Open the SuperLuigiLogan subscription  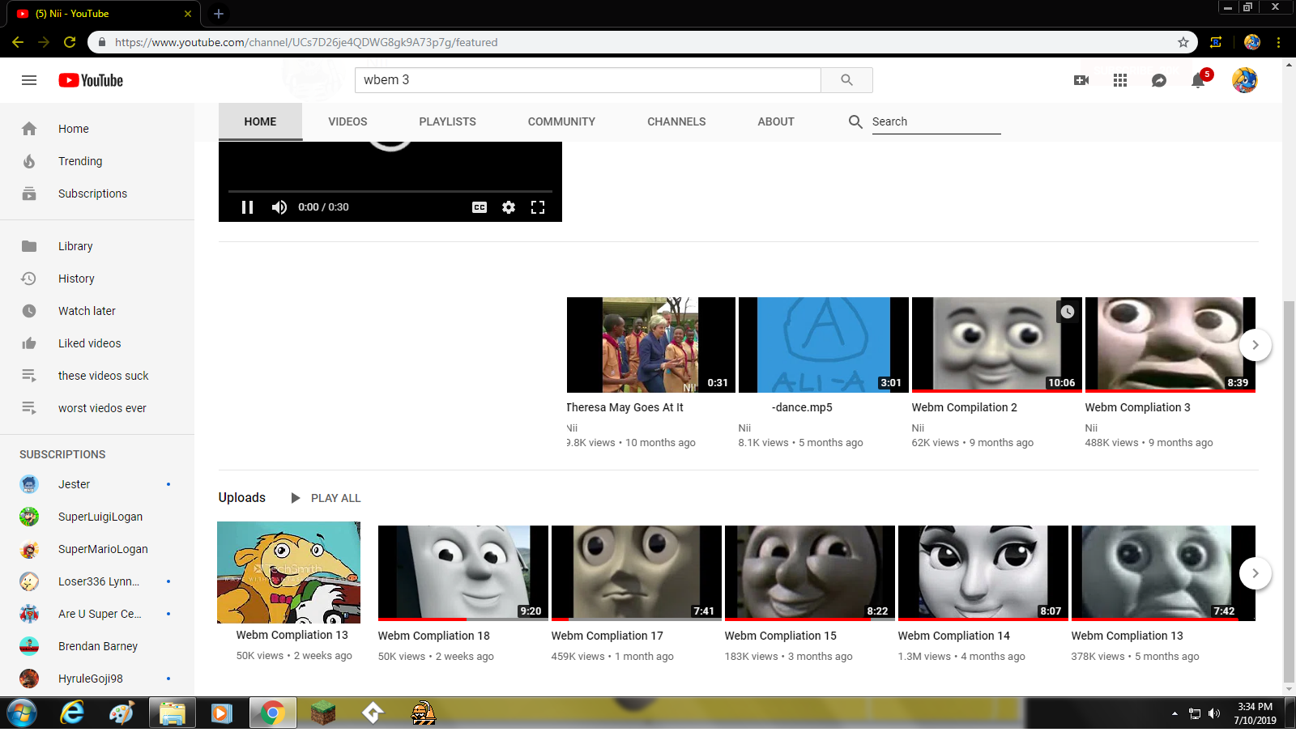click(97, 517)
